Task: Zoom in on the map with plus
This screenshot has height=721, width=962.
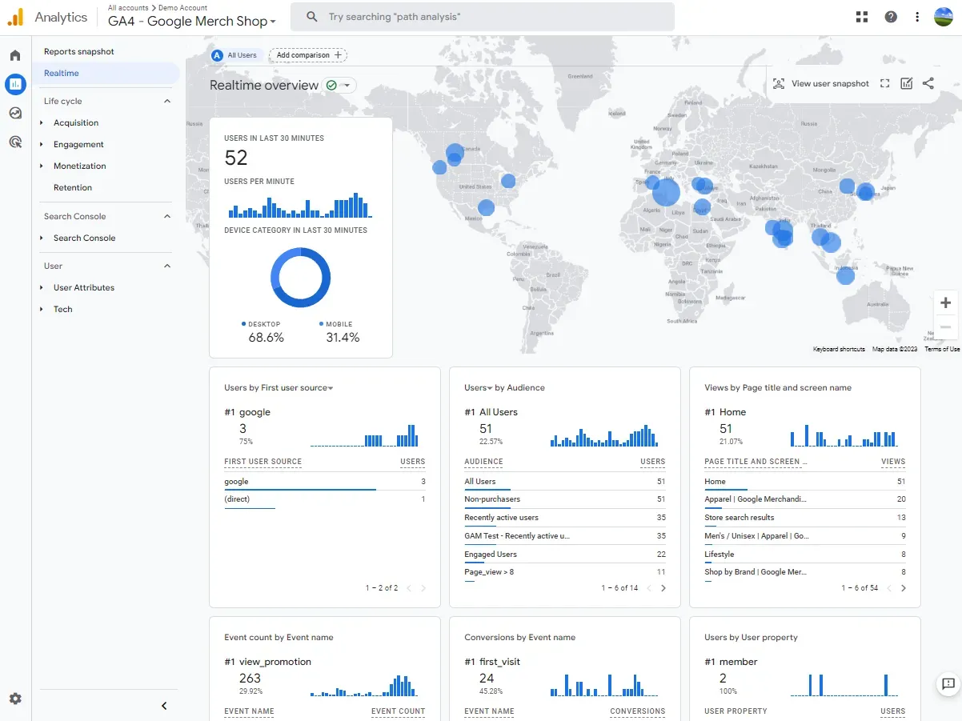Action: (x=946, y=302)
